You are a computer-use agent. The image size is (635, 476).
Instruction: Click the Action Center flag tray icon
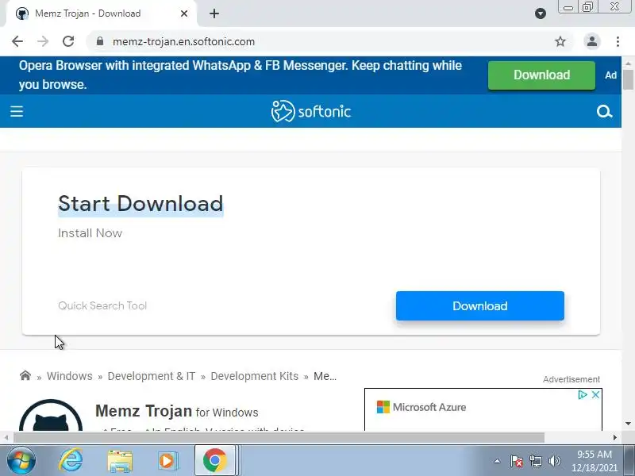coord(517,461)
